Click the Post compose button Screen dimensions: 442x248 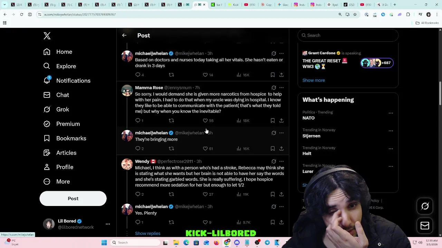coord(73,198)
